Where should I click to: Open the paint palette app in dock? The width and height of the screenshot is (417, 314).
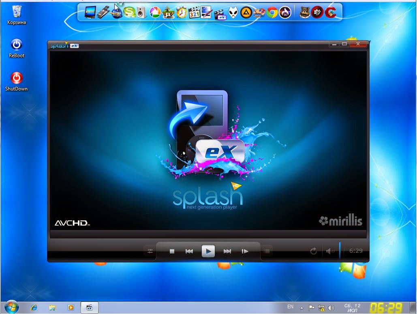pyautogui.click(x=259, y=12)
